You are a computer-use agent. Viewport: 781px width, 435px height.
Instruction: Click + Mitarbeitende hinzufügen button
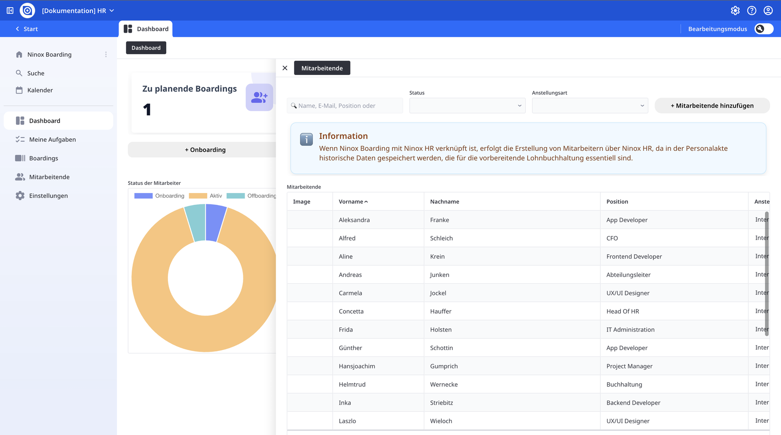[712, 106]
